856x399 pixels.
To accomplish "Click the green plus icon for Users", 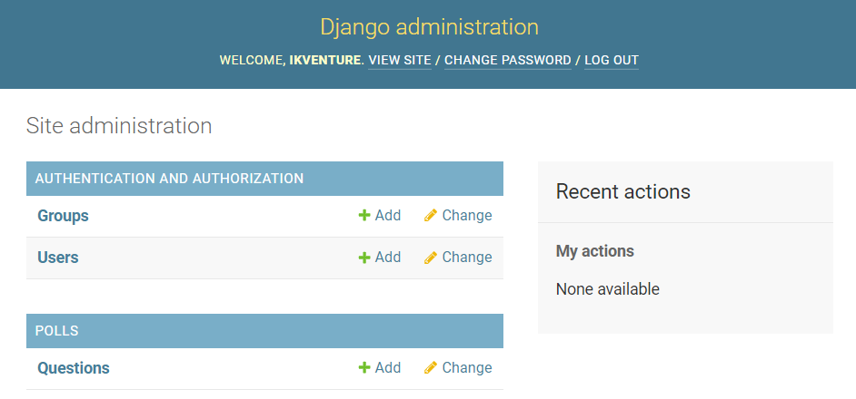I will click(x=364, y=258).
